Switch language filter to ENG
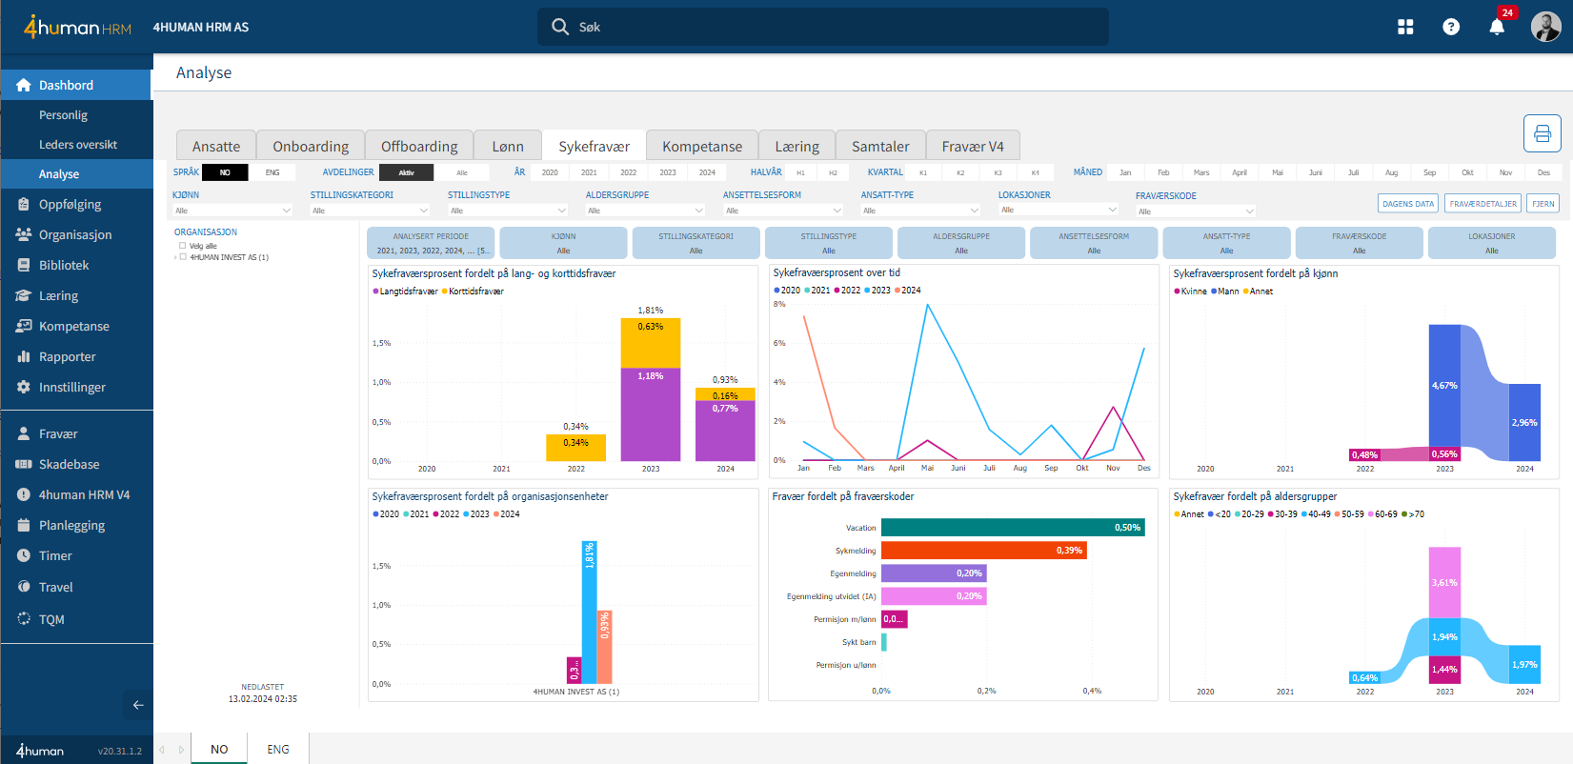This screenshot has height=764, width=1573. click(272, 172)
